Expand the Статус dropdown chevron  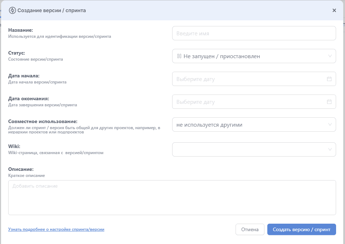330,56
